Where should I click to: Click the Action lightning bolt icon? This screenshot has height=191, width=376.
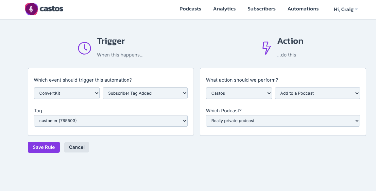pyautogui.click(x=266, y=48)
